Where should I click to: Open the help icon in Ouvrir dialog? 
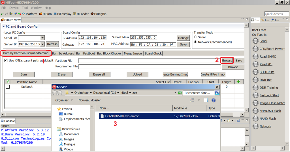pos(214,100)
